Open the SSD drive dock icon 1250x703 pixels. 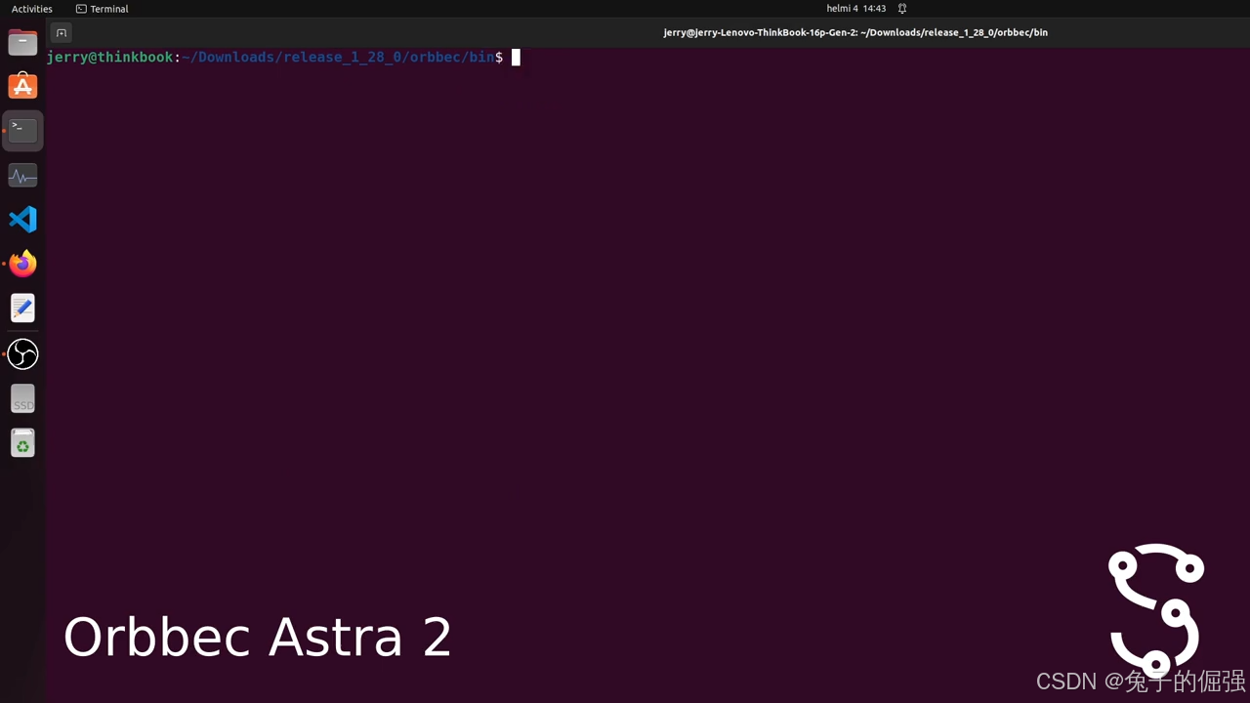(22, 398)
